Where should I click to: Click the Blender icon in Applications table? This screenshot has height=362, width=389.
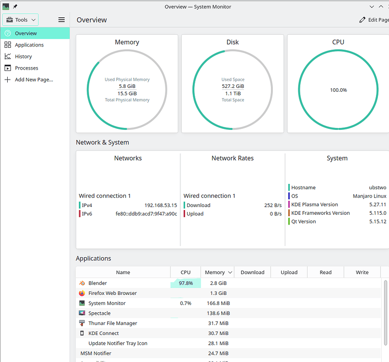82,283
